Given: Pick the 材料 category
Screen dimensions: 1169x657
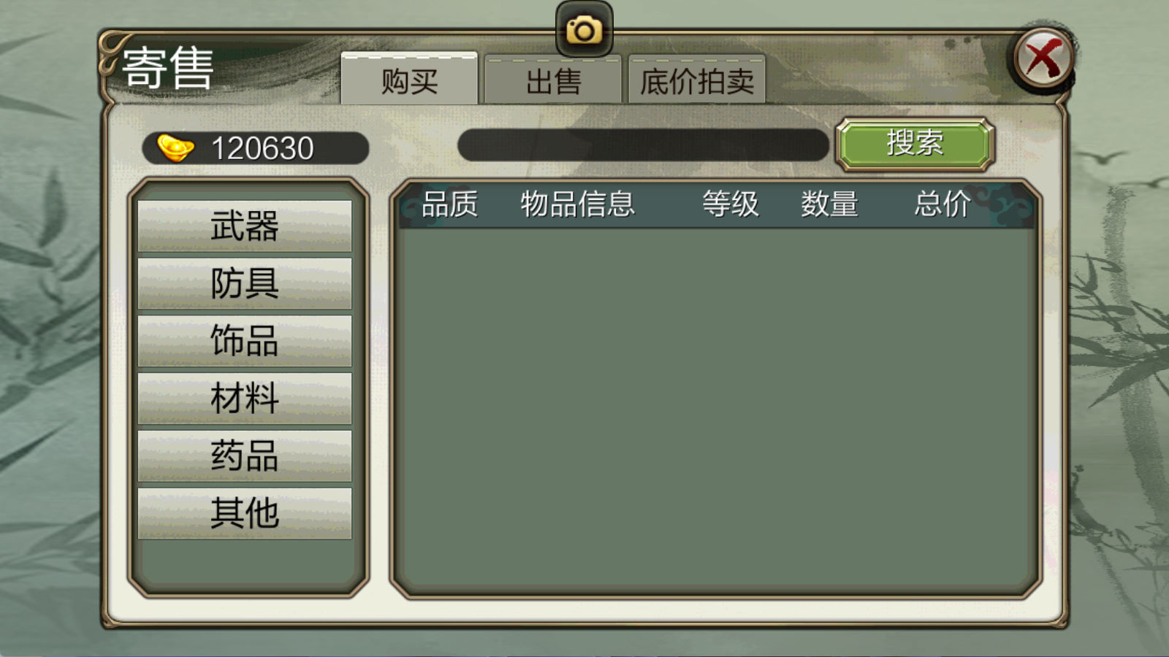Looking at the screenshot, I should [x=245, y=399].
